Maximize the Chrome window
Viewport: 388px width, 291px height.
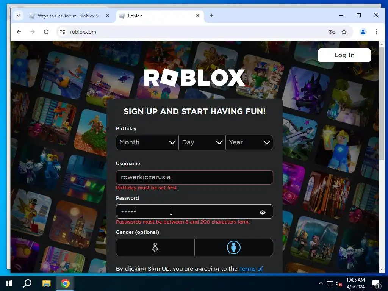coord(359,15)
